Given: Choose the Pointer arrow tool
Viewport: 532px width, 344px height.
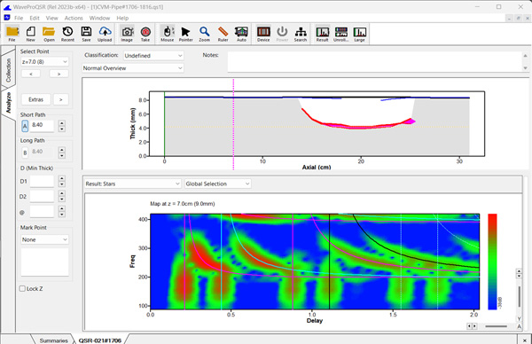Looking at the screenshot, I should (x=185, y=34).
